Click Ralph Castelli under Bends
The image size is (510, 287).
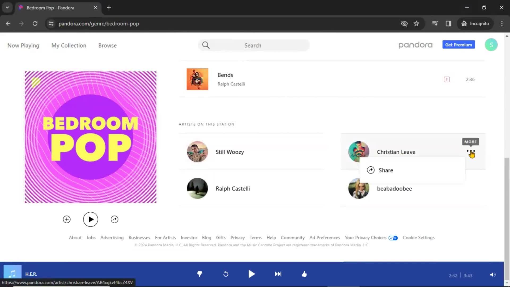click(x=231, y=84)
